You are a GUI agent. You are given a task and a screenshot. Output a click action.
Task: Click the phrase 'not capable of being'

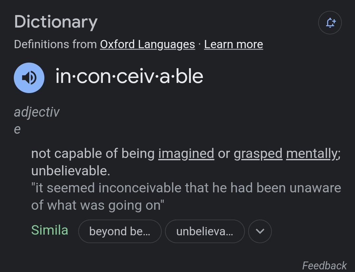(93, 154)
